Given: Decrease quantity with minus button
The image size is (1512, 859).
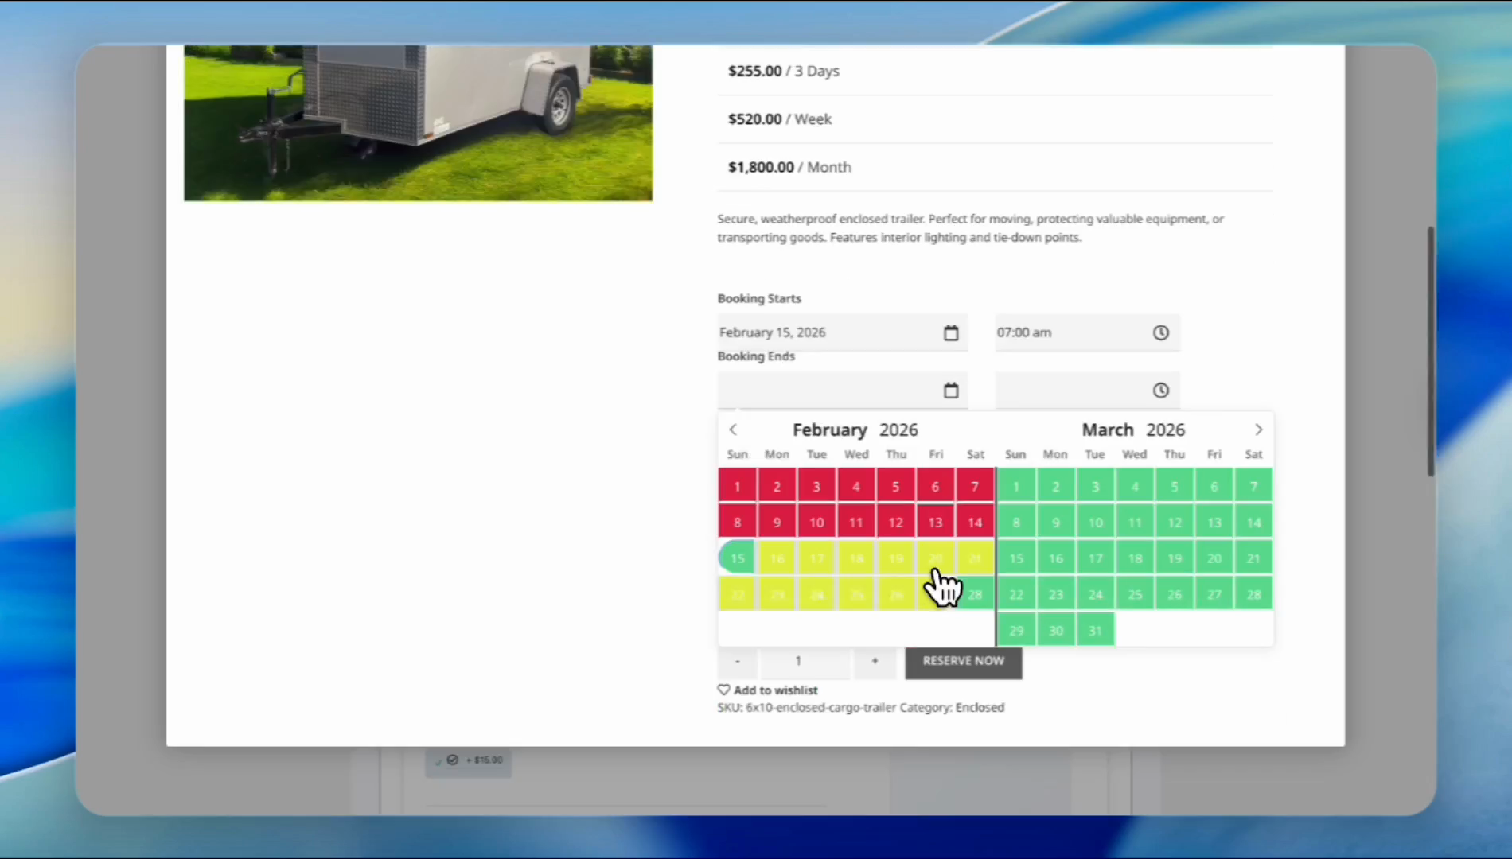Looking at the screenshot, I should (738, 661).
